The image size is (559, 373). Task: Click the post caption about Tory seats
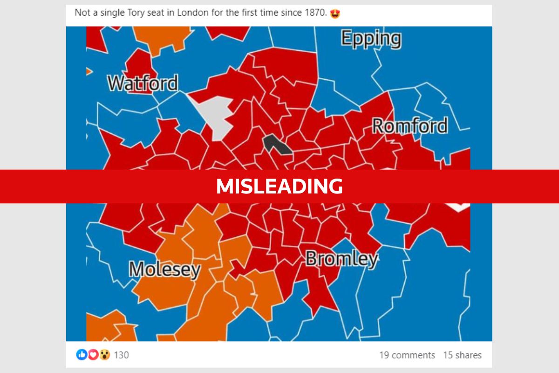(200, 14)
